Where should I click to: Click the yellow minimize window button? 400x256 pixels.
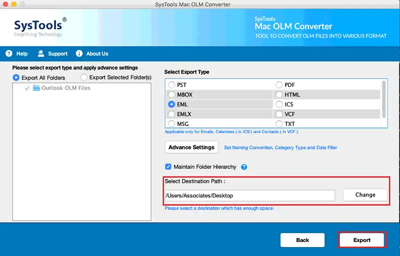coord(14,4)
